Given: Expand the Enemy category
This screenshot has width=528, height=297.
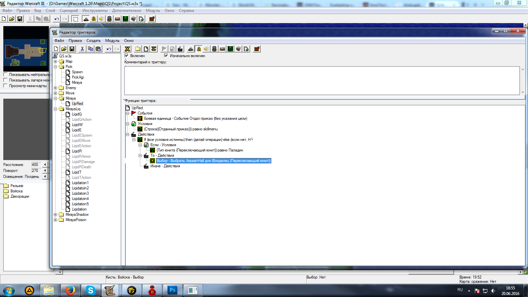Looking at the screenshot, I should tap(55, 88).
